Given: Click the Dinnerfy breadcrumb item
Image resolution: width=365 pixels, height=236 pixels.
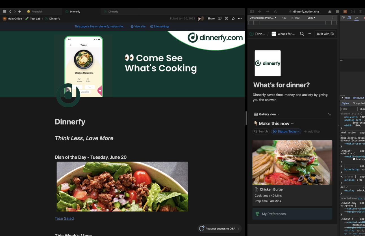Looking at the screenshot, I should tap(52, 19).
